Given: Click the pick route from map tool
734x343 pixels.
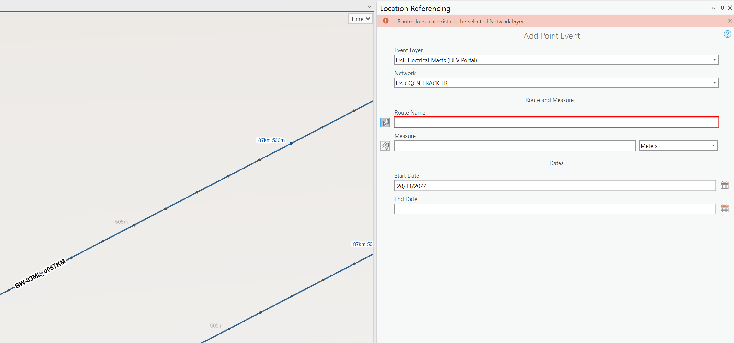Looking at the screenshot, I should [x=385, y=122].
